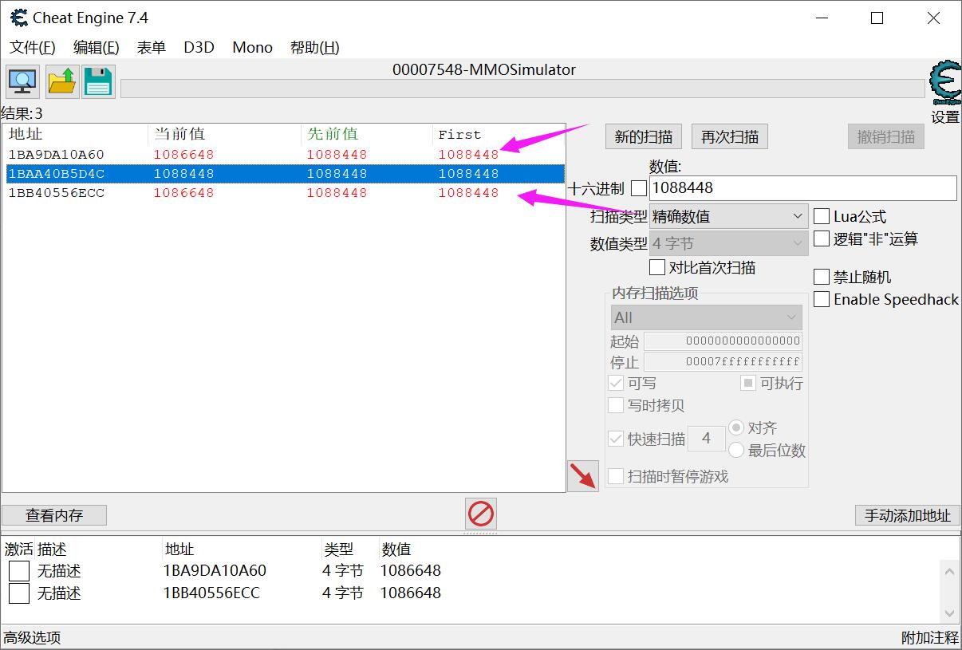Click process label 00007548-MMOSimulator
962x650 pixels.
pyautogui.click(x=483, y=69)
